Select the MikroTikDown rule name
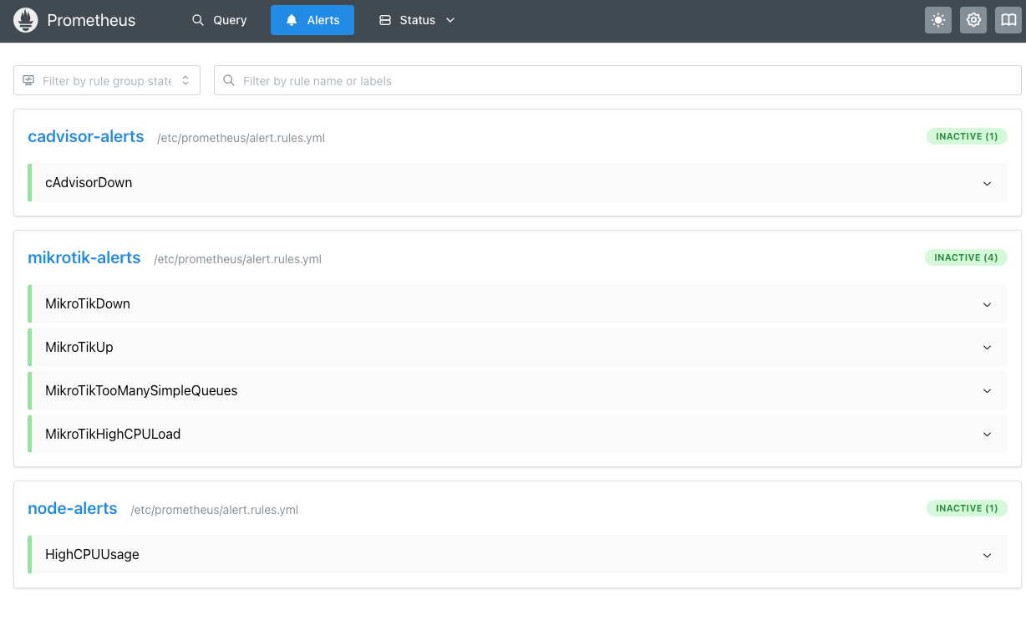Image resolution: width=1026 pixels, height=641 pixels. click(x=88, y=303)
